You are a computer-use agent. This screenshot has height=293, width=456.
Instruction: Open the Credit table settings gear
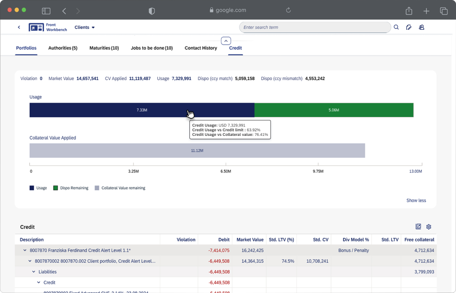[429, 227]
